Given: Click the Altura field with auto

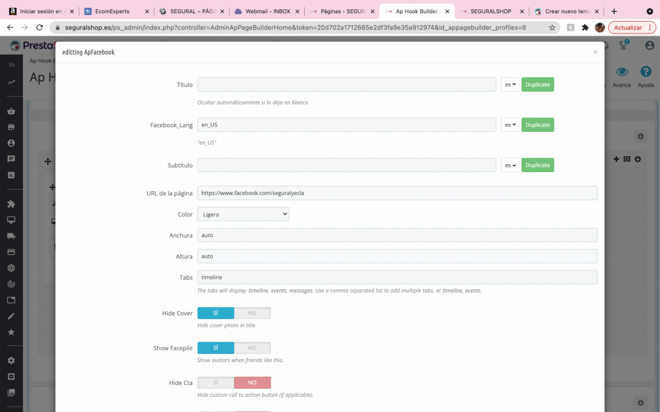Looking at the screenshot, I should click(397, 256).
